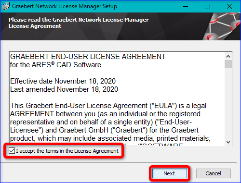The image size is (241, 183).
Task: Click the license text scroll-up arrow
Action: (228, 56)
